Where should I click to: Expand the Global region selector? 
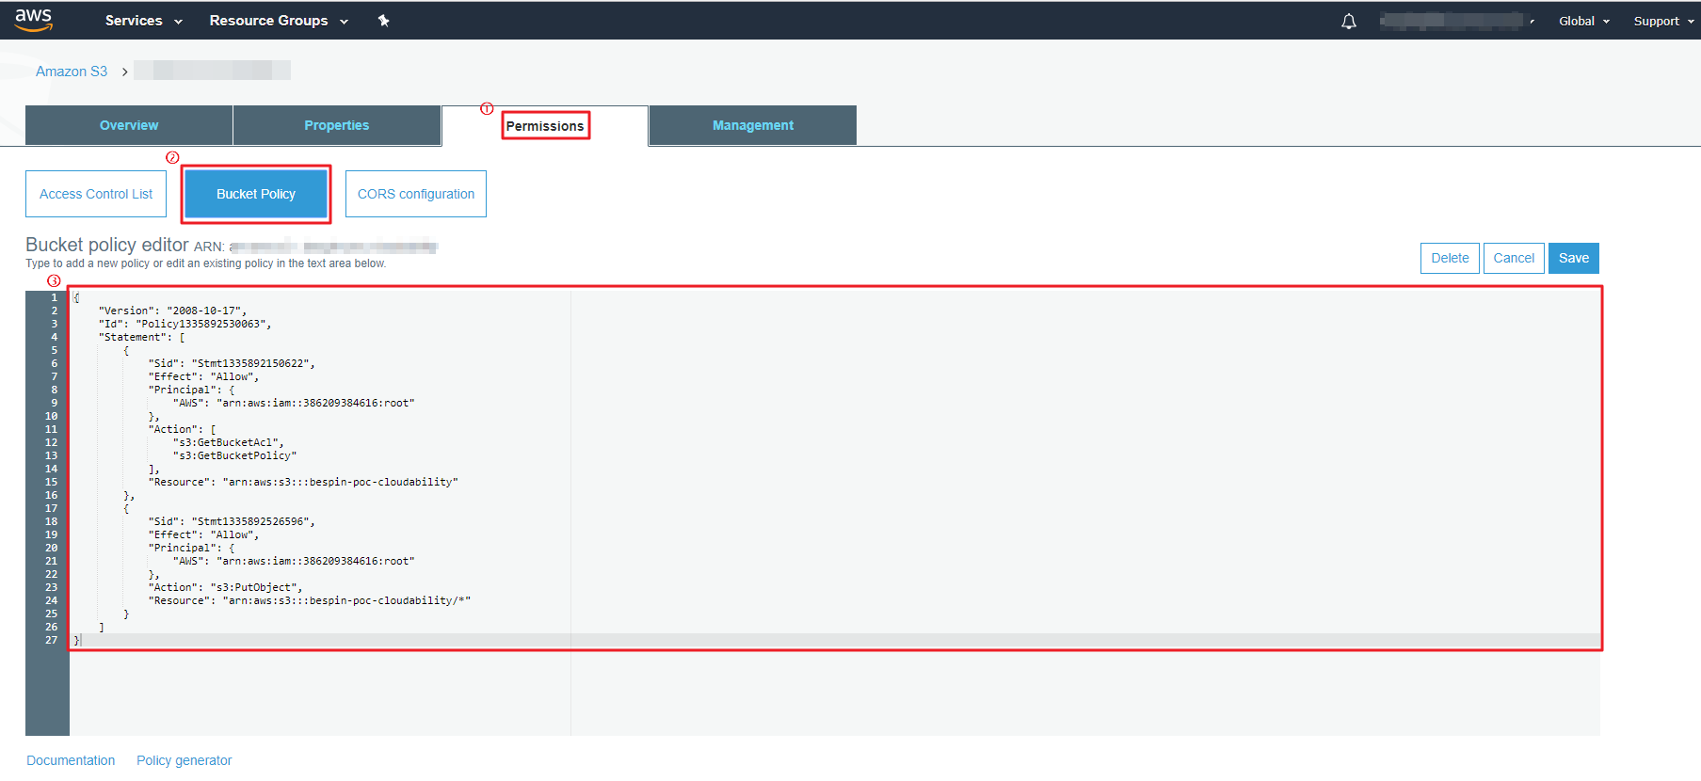click(1583, 21)
